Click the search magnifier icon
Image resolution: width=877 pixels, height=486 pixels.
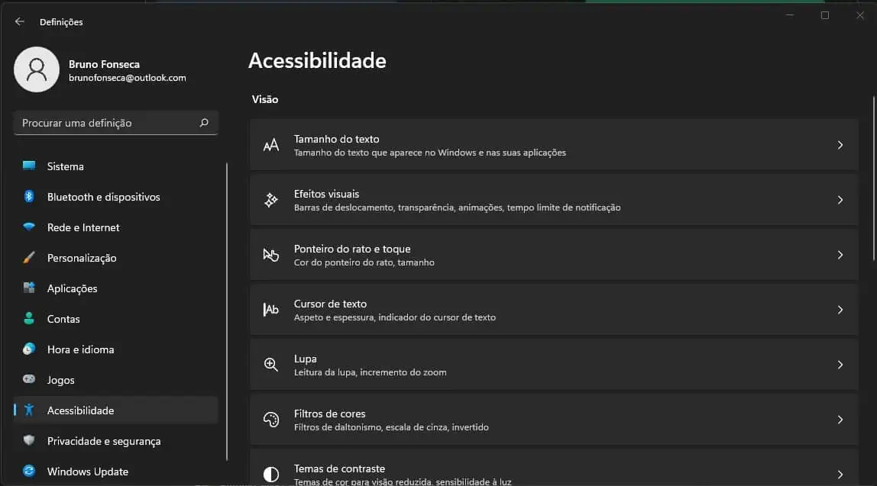pos(203,122)
